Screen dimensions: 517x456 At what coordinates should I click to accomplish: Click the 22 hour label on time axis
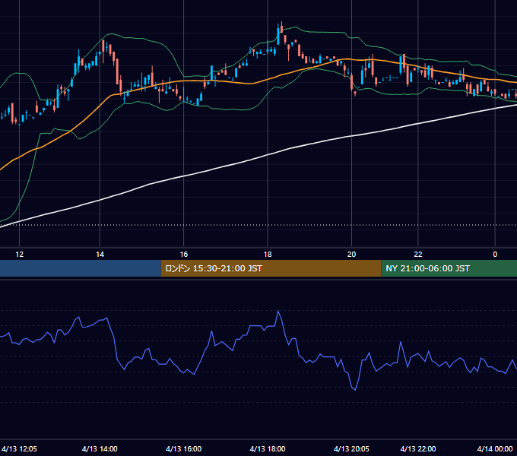(417, 255)
